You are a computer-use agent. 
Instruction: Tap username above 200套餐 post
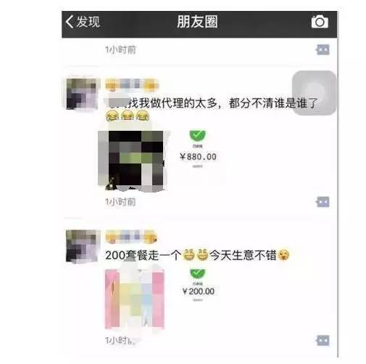coord(131,236)
